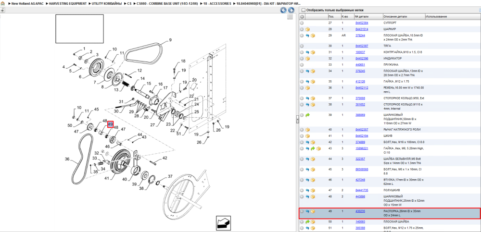Image resolution: width=481 pixels, height=232 pixels.
Task: Click the rotate diagram arrow icon
Action: [x=223, y=224]
